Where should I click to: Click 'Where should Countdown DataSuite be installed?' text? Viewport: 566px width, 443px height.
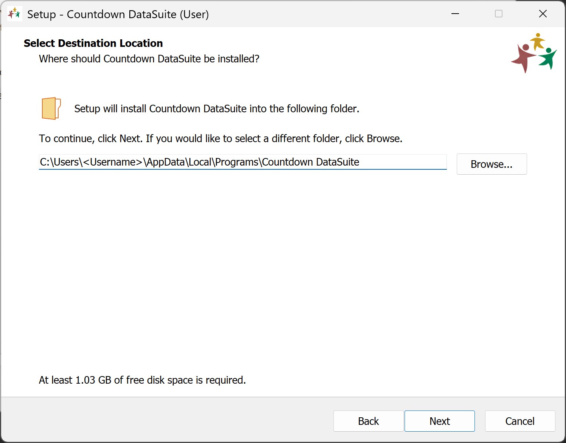click(149, 59)
